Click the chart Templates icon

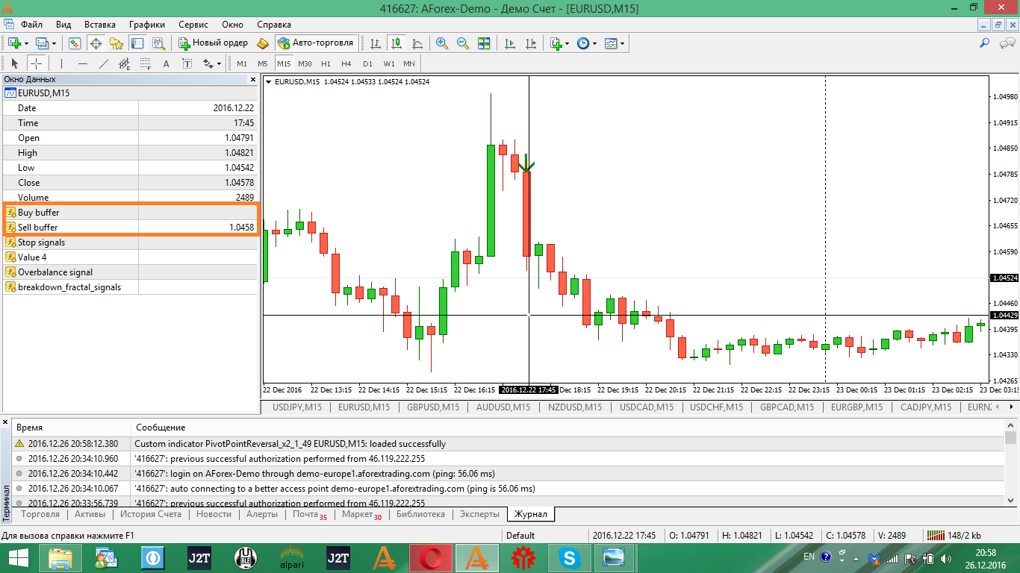point(611,43)
